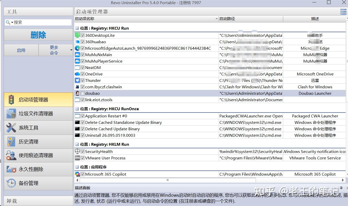The width and height of the screenshot is (348, 206).
Task: Open 备份管理 in the sidebar
Action: tap(39, 183)
